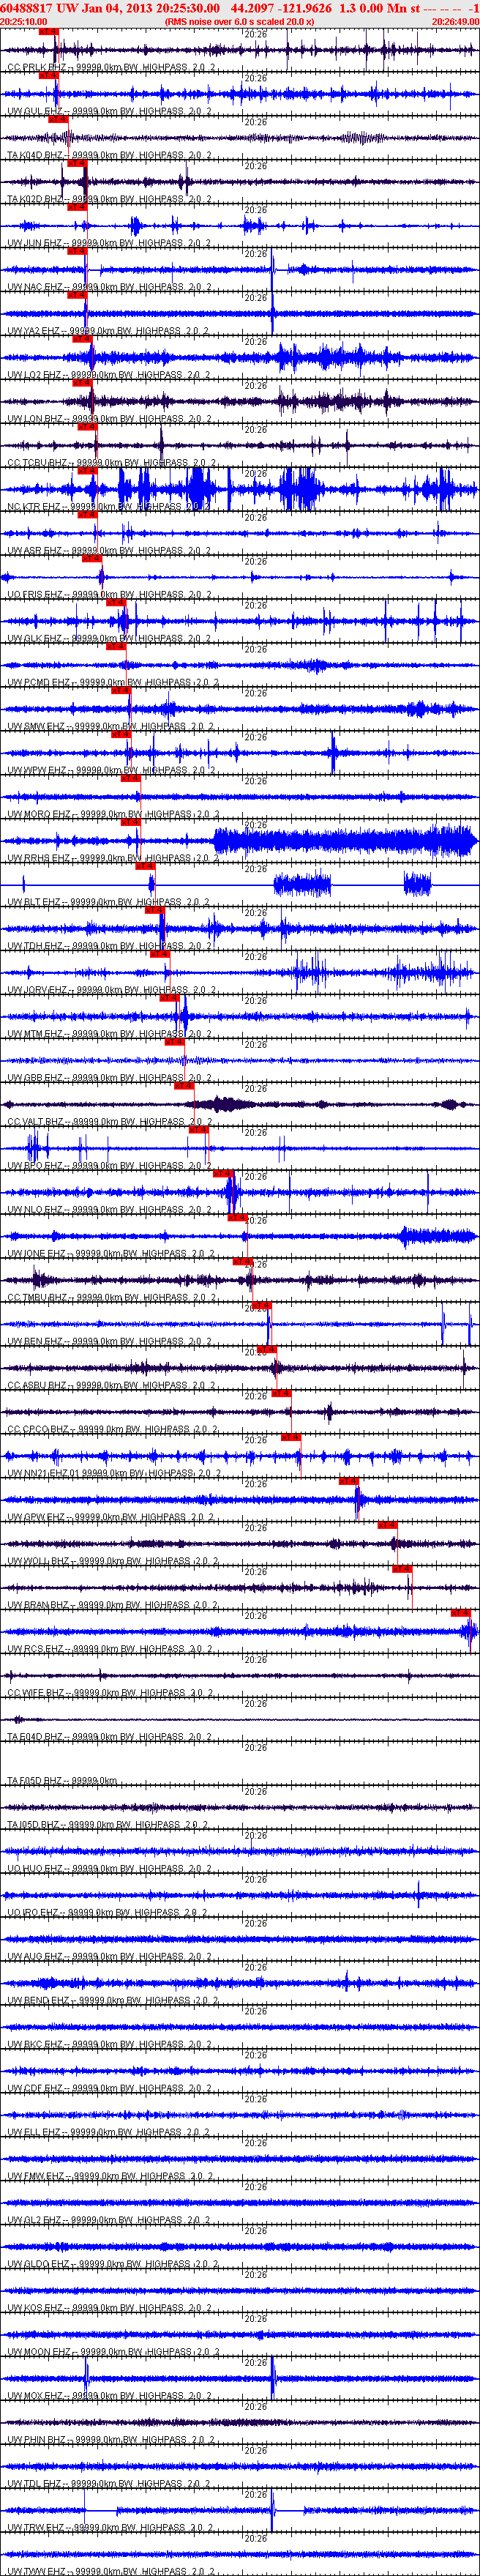Select the NC KTR EHZ station label
The width and height of the screenshot is (480, 2576).
click(x=34, y=507)
